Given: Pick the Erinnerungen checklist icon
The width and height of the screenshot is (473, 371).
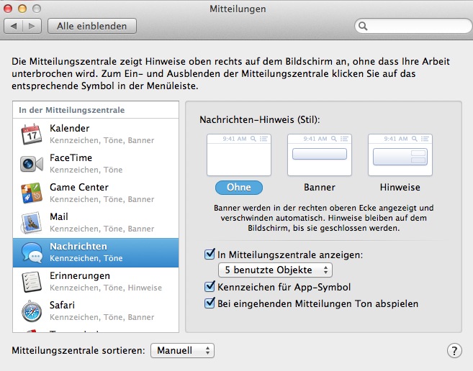Looking at the screenshot, I should [x=32, y=281].
